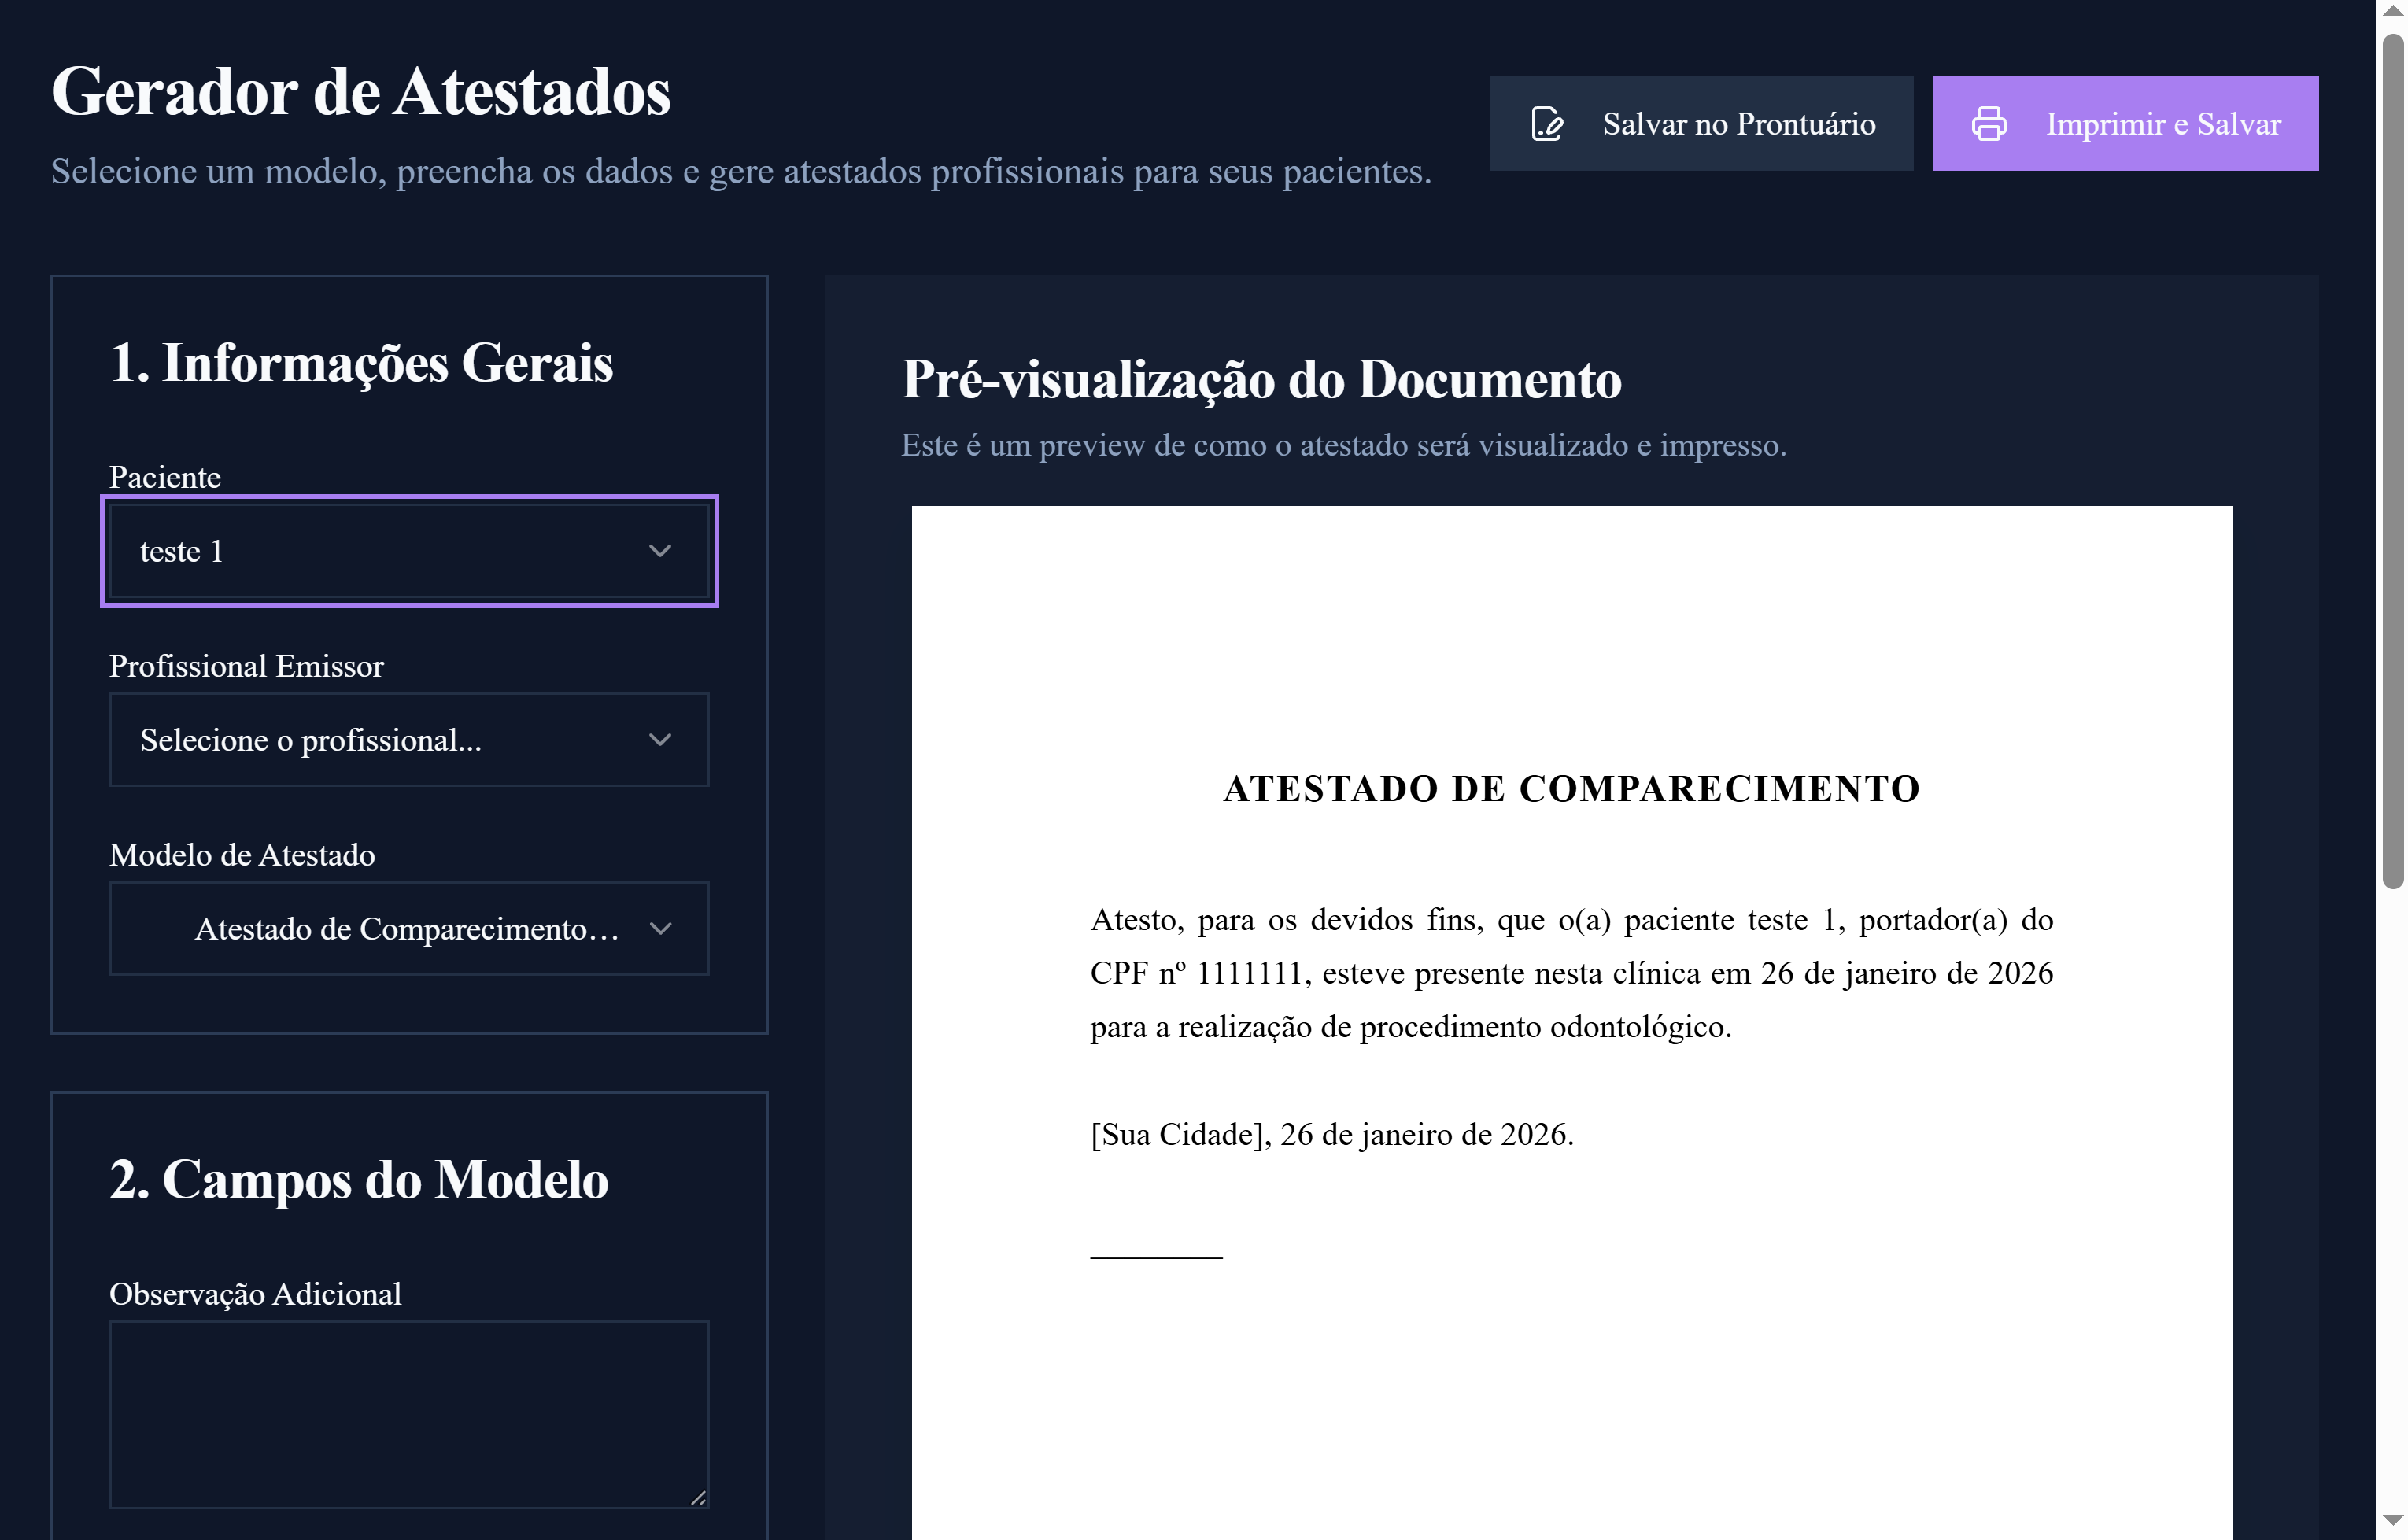This screenshot has width=2408, height=1540.
Task: Open the Selecione o profissional dropdown
Action: click(408, 740)
